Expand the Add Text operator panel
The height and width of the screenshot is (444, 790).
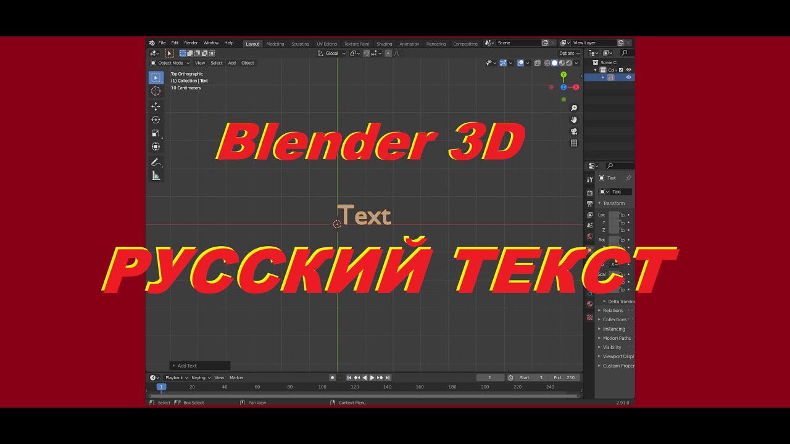pos(199,366)
